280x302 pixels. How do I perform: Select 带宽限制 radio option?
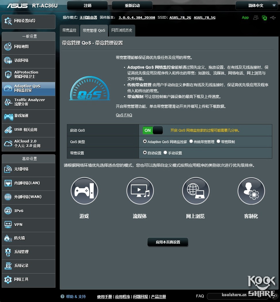[219, 141]
